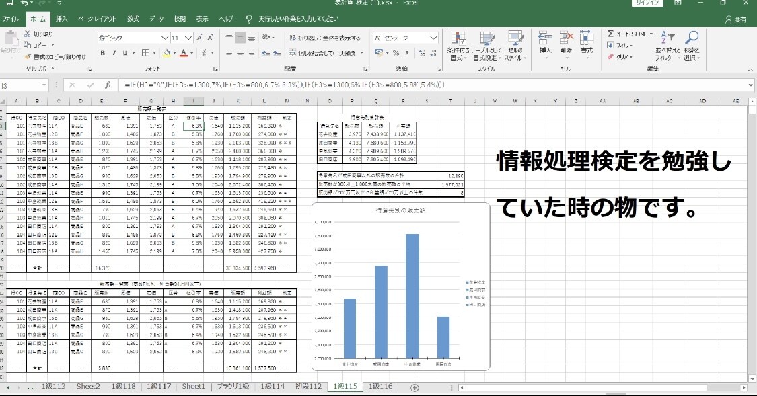This screenshot has width=757, height=396.
Task: Toggle center horizontal alignment
Action: click(x=240, y=53)
